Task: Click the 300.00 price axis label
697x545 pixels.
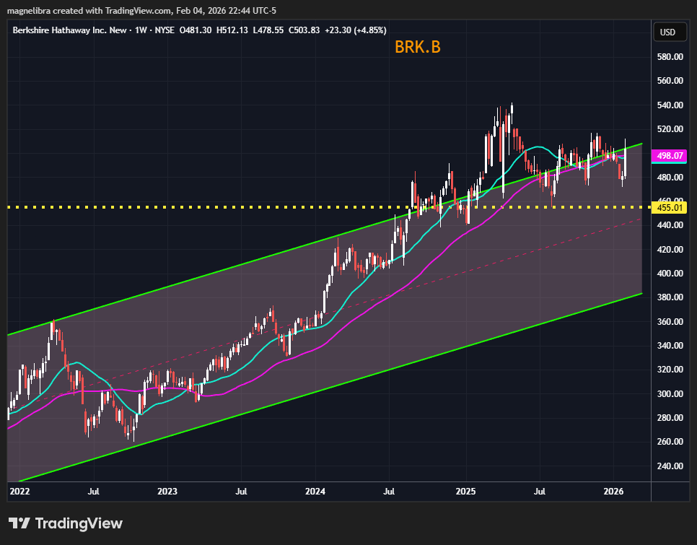Action: tap(670, 394)
